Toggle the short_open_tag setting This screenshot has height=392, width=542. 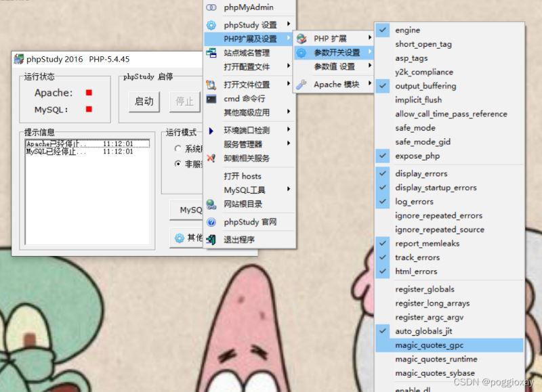pos(423,44)
